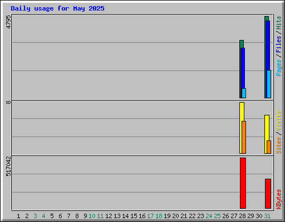Click day 7 on the x-axis
This screenshot has height=222, width=285.
click(x=68, y=216)
